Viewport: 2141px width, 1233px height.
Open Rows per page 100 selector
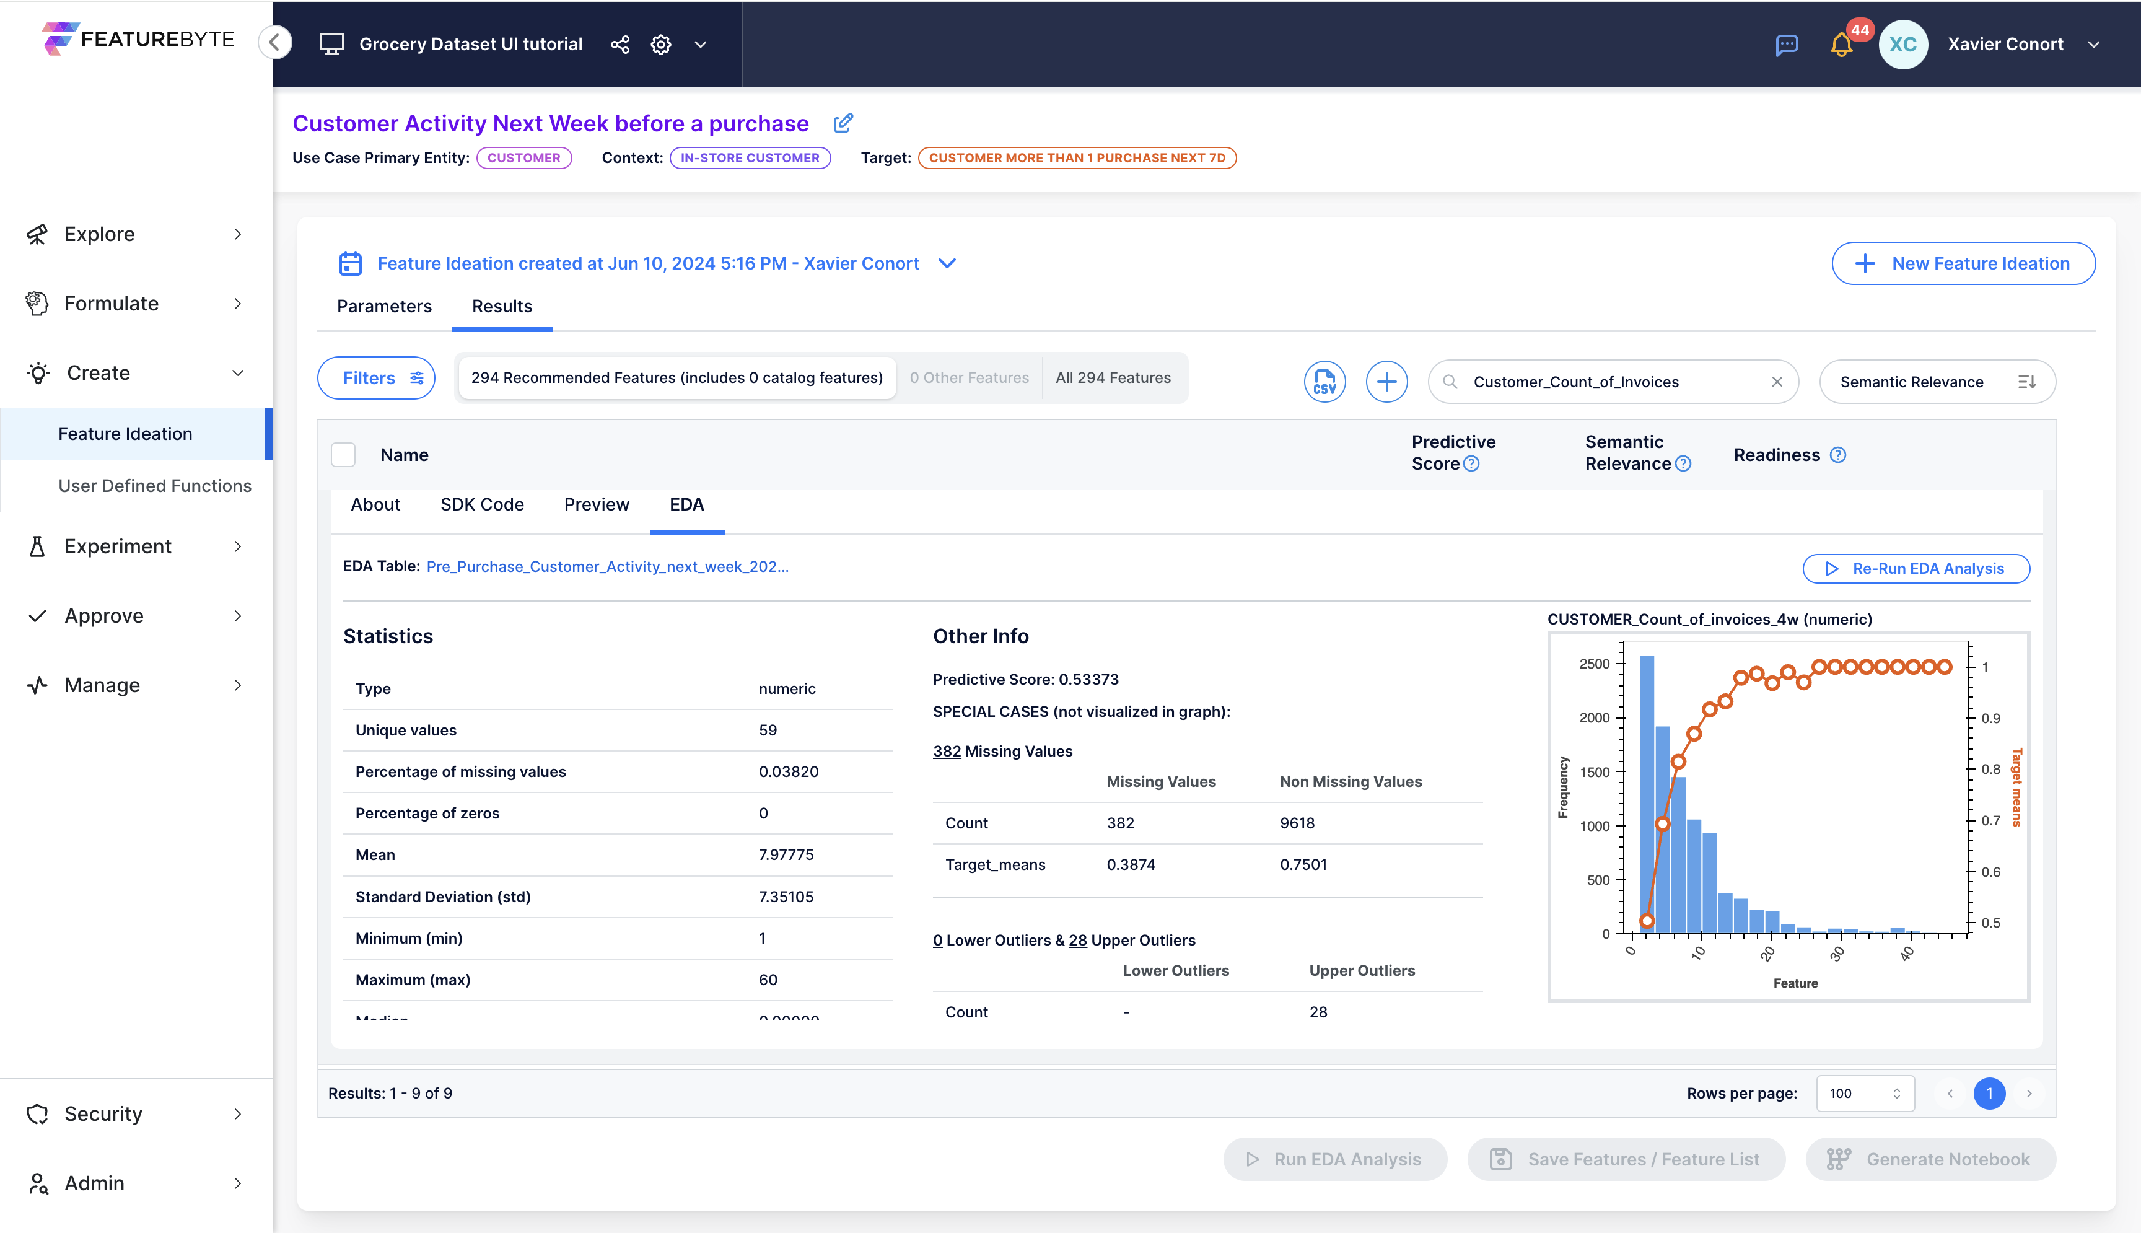click(x=1865, y=1093)
